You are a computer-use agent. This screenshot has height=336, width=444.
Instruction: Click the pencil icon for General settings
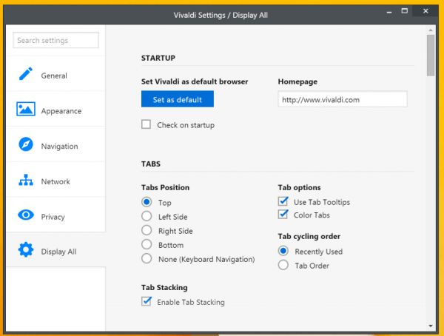click(x=26, y=75)
